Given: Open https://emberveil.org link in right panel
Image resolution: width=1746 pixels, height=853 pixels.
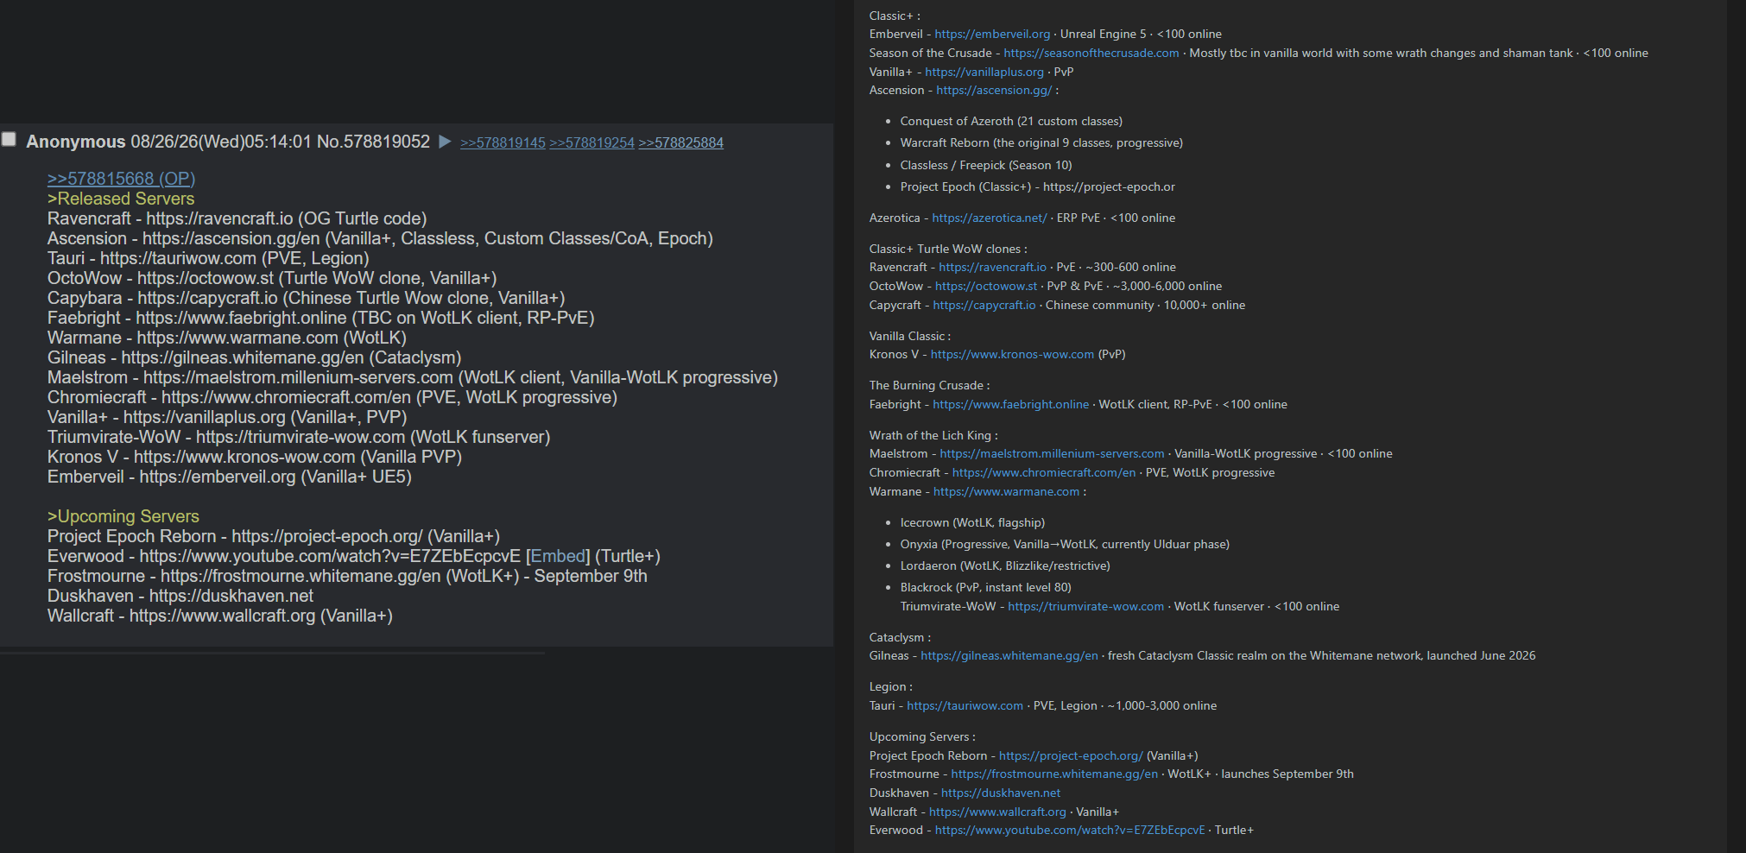Looking at the screenshot, I should coord(992,34).
